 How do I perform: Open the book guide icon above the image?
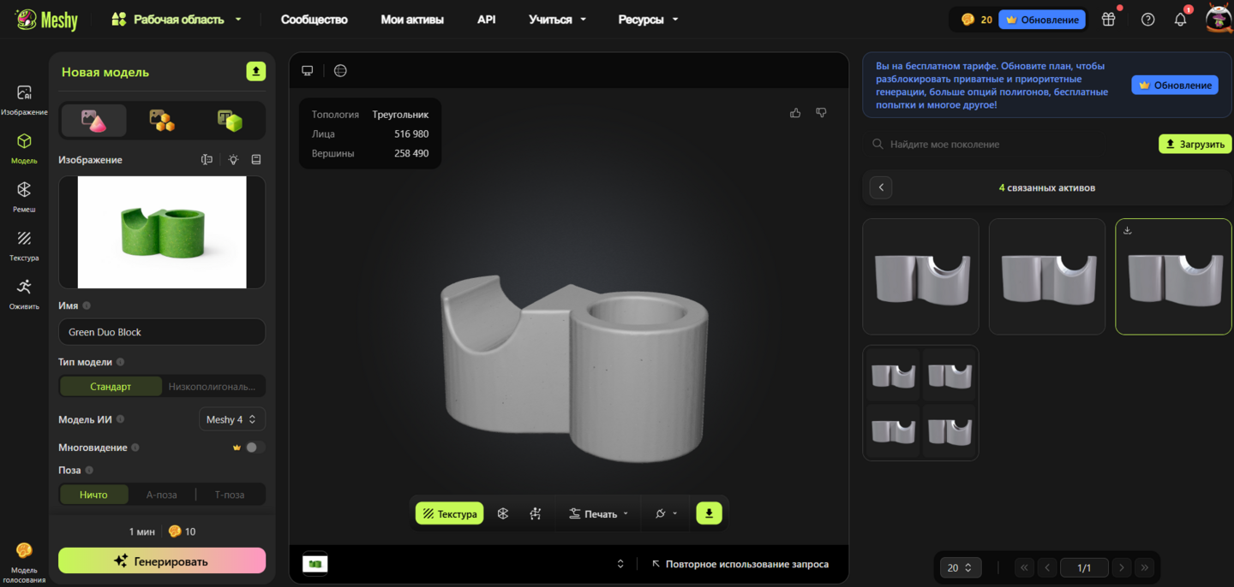[256, 160]
